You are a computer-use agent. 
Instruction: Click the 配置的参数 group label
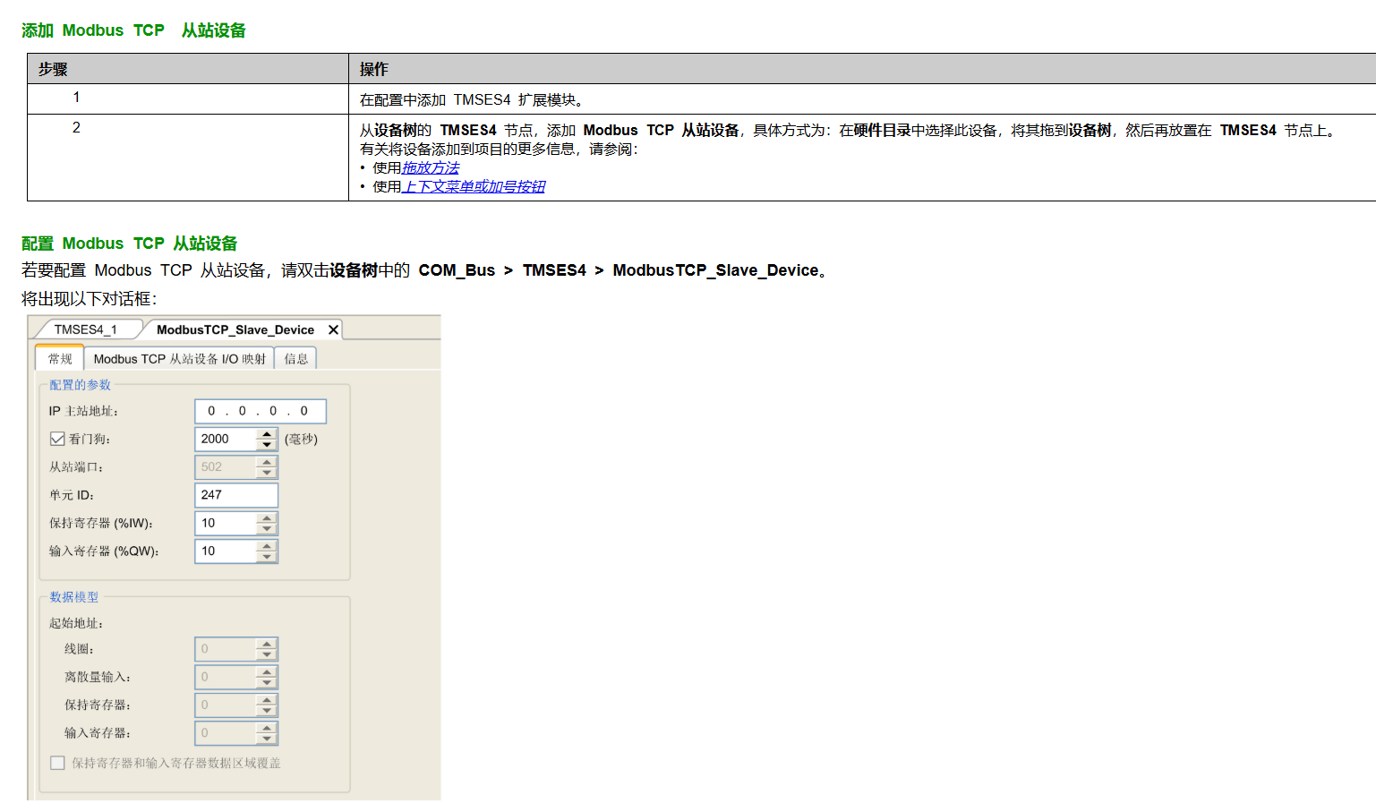point(80,385)
